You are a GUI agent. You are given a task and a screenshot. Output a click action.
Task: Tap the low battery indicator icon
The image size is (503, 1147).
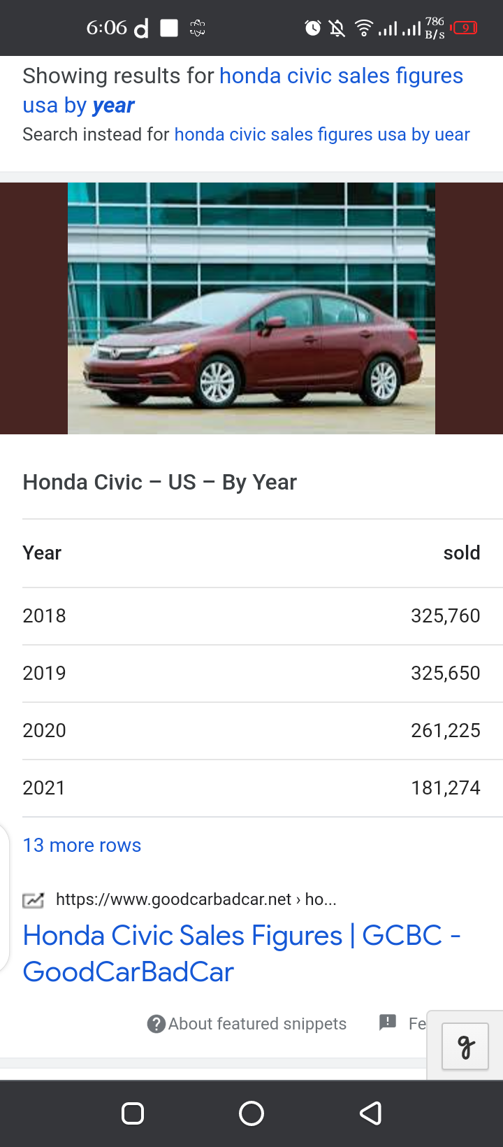(x=464, y=28)
